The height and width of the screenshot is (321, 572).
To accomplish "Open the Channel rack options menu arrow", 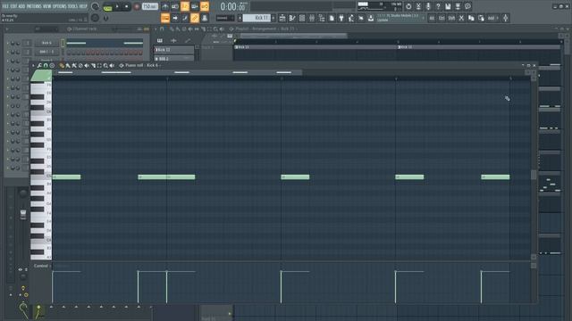I will pyautogui.click(x=7, y=29).
